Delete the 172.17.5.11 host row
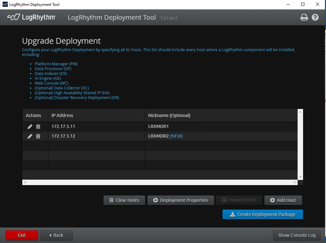 click(38, 127)
